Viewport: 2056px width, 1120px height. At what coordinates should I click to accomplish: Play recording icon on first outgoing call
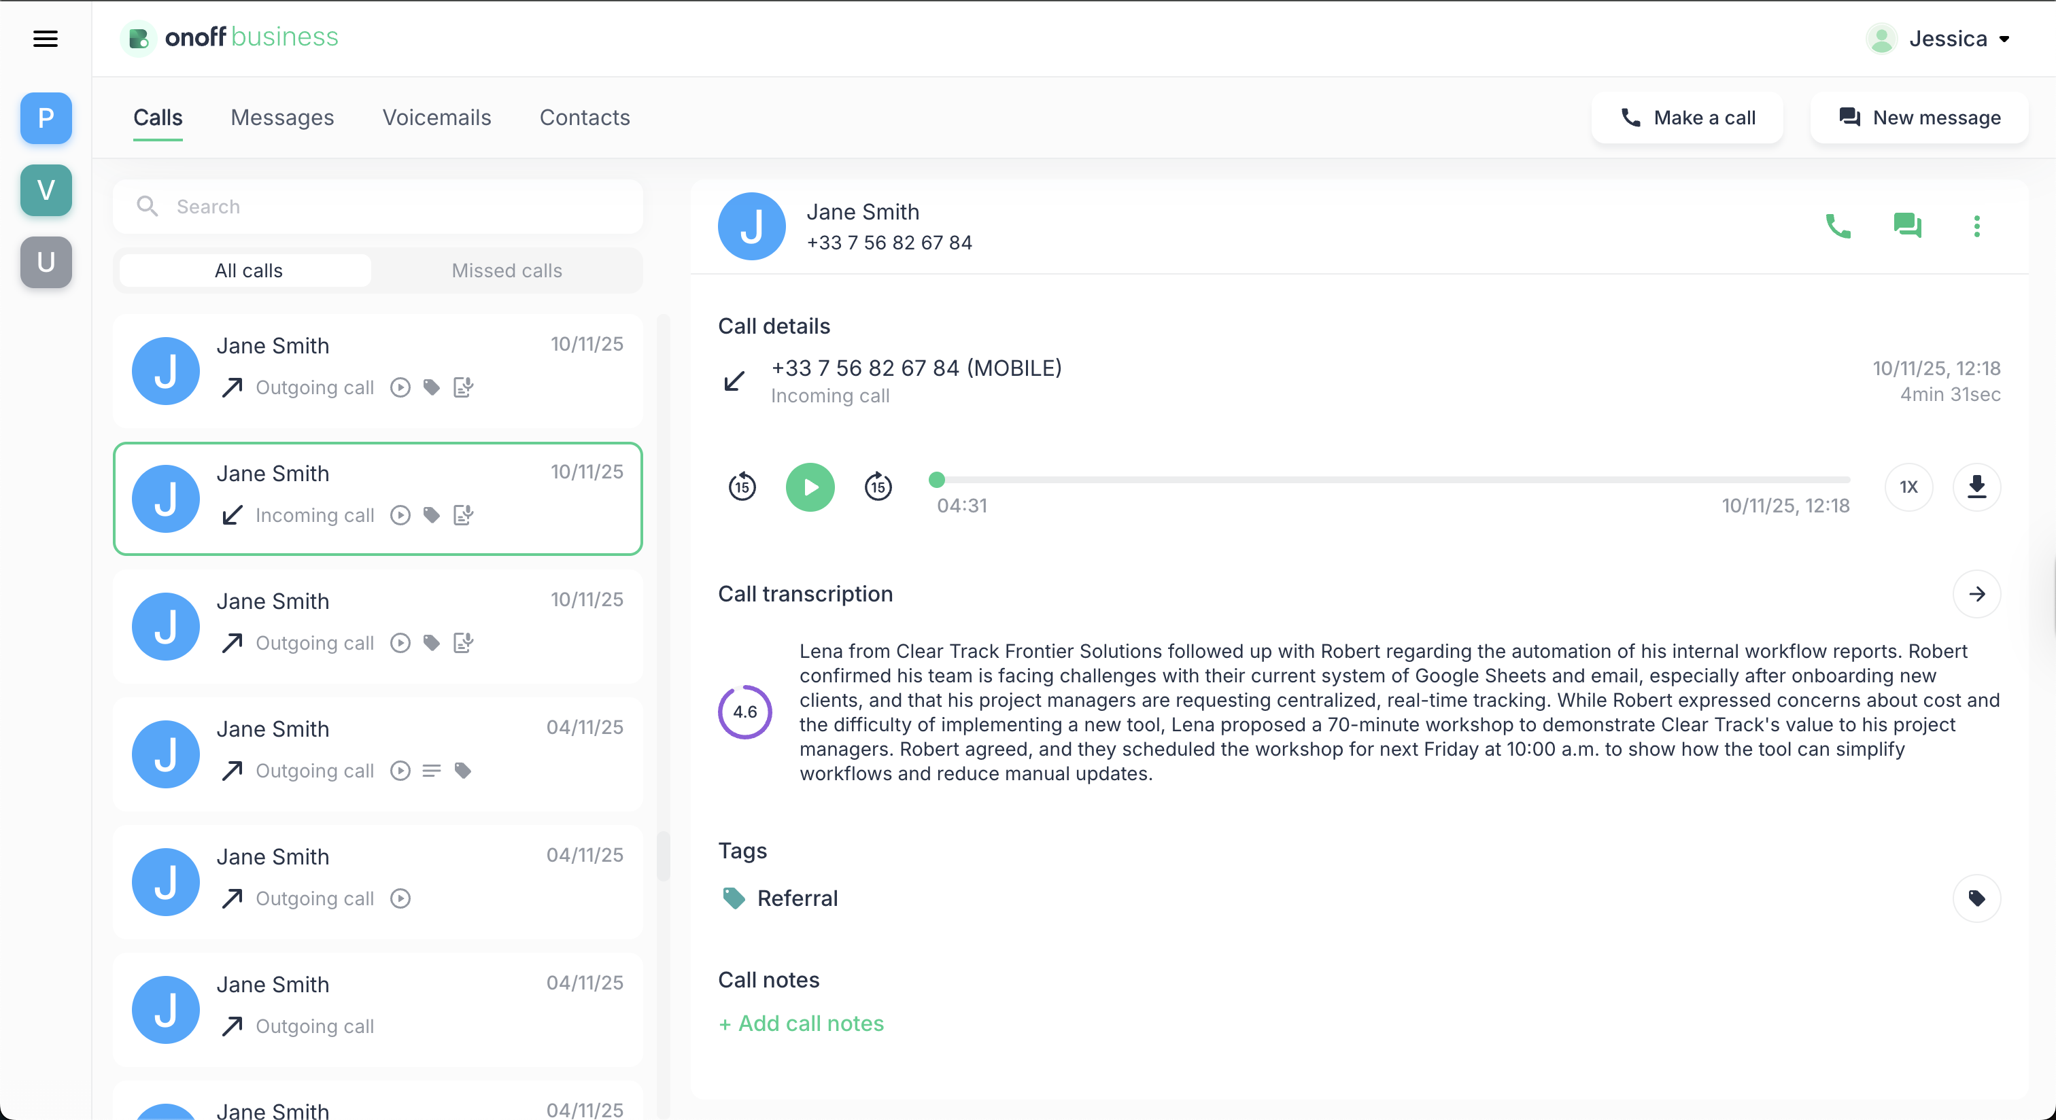point(400,387)
